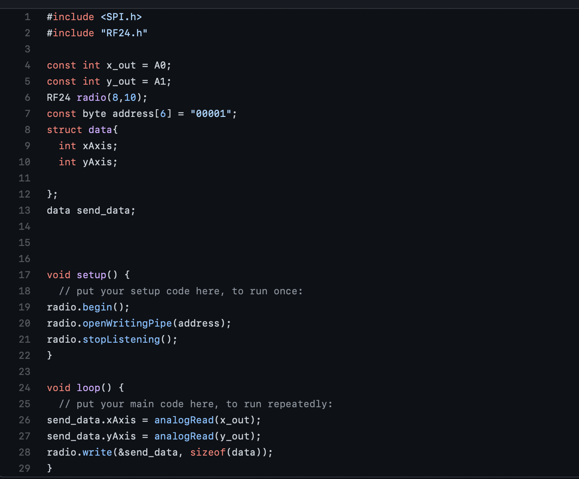
Task: Click the struct keyword
Action: [64, 130]
